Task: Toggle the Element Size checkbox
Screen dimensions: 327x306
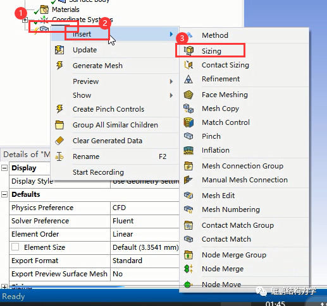Action: point(15,247)
